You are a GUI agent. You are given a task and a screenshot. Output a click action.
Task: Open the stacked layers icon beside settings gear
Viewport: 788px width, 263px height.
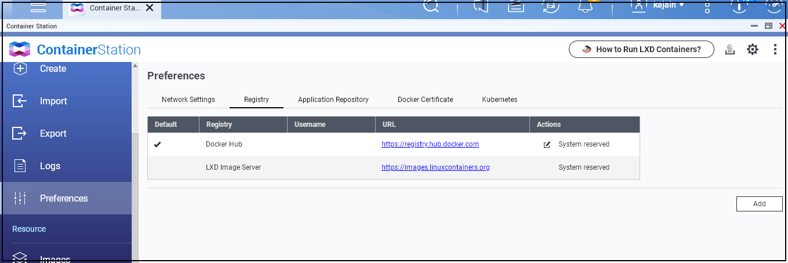pyautogui.click(x=731, y=50)
